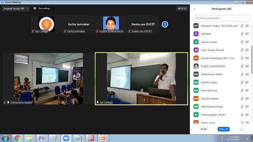The height and width of the screenshot is (142, 253).
Task: Toggle the video icon for Jeevan Kumar
Action: coord(247,42)
